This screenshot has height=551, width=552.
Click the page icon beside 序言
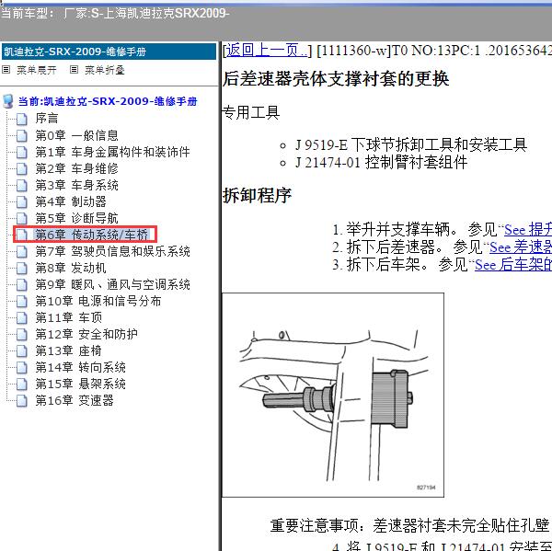(22, 119)
